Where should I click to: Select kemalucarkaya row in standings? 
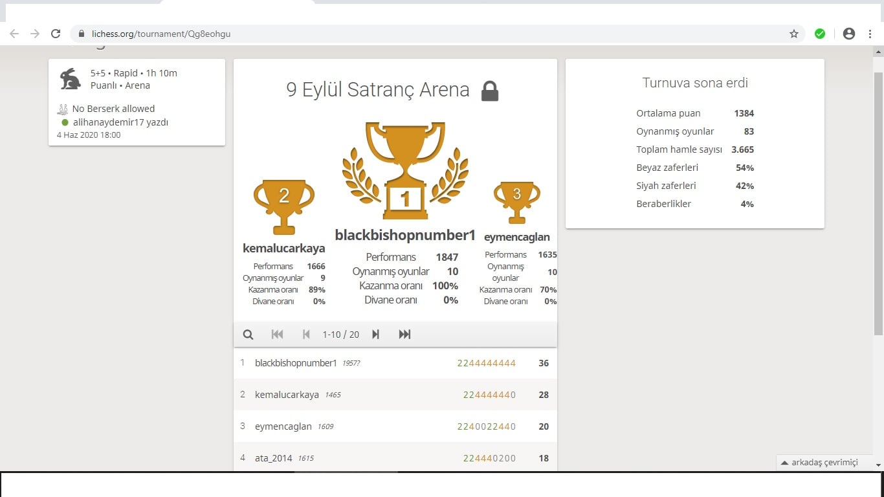tap(395, 395)
